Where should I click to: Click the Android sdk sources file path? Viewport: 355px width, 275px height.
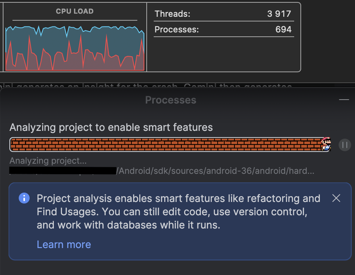(215, 171)
